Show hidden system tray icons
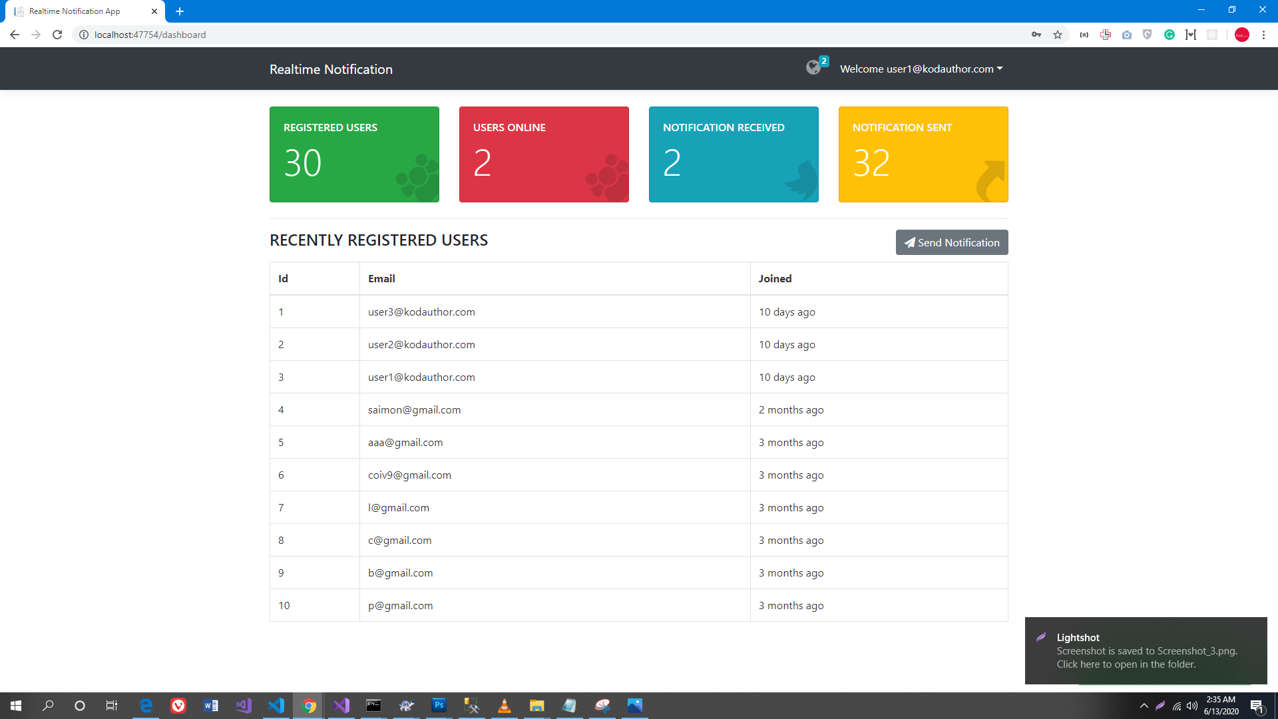1278x719 pixels. tap(1144, 706)
